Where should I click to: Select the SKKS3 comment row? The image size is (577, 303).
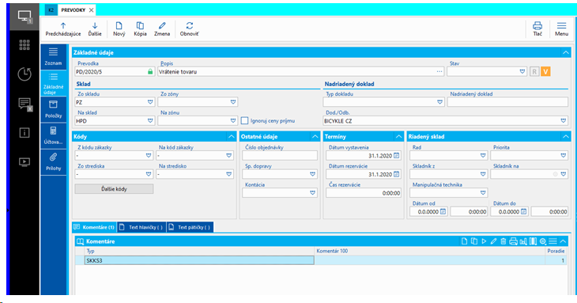tap(321, 260)
